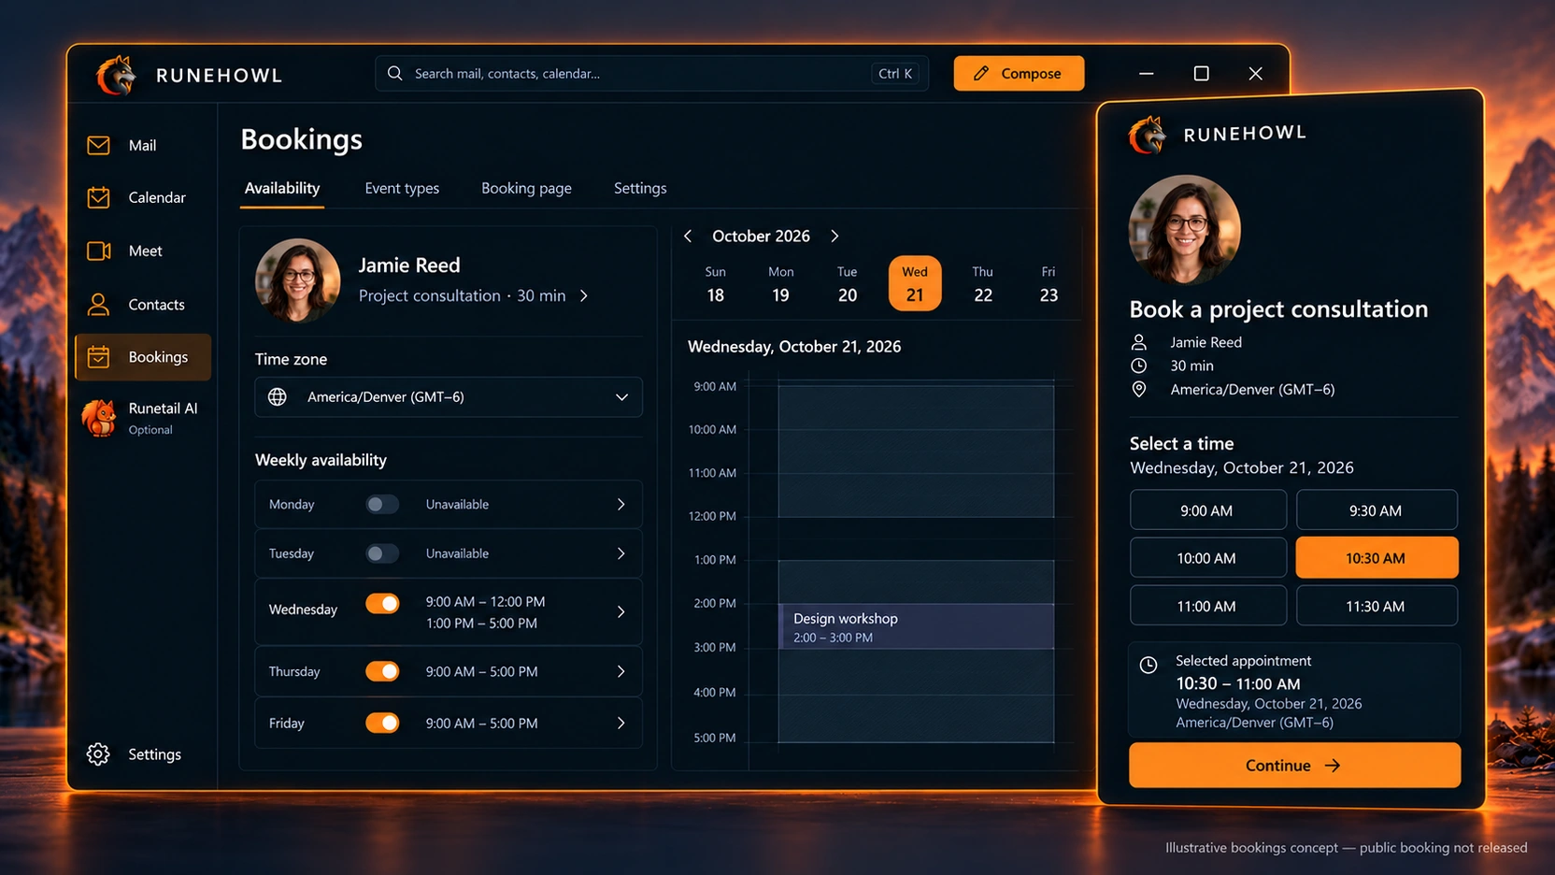Select Thu 22 in the date strip
The width and height of the screenshot is (1555, 875).
pos(982,283)
